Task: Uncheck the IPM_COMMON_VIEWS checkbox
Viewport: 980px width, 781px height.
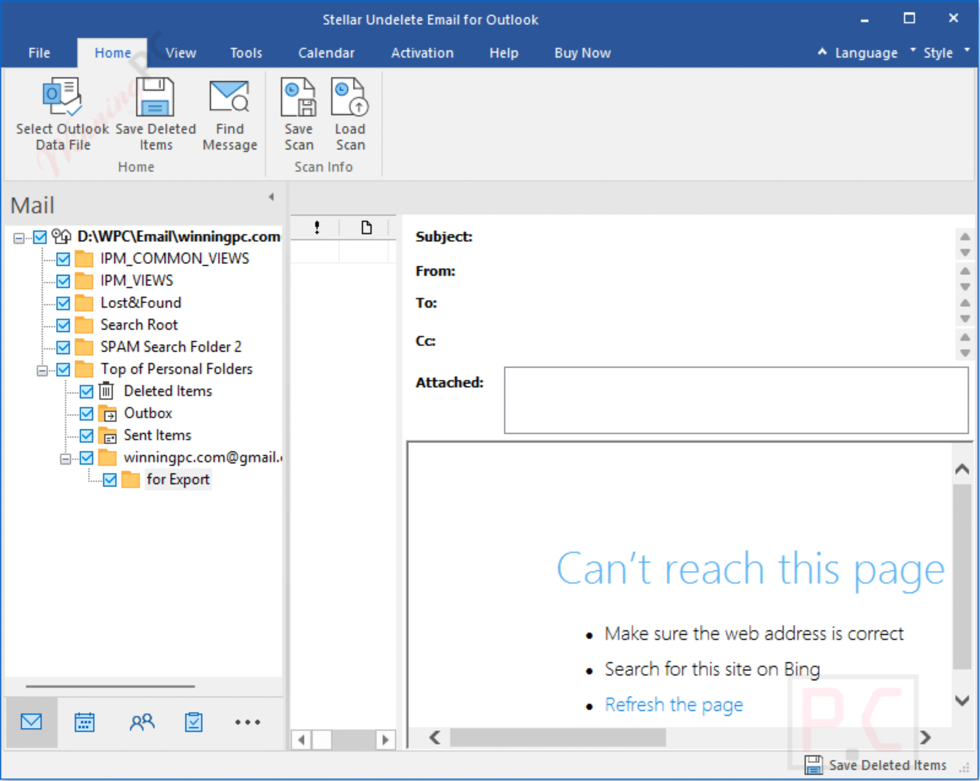Action: (x=63, y=259)
